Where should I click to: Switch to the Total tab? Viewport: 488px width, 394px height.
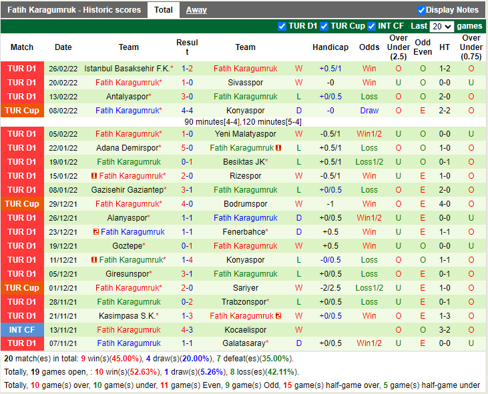click(164, 10)
